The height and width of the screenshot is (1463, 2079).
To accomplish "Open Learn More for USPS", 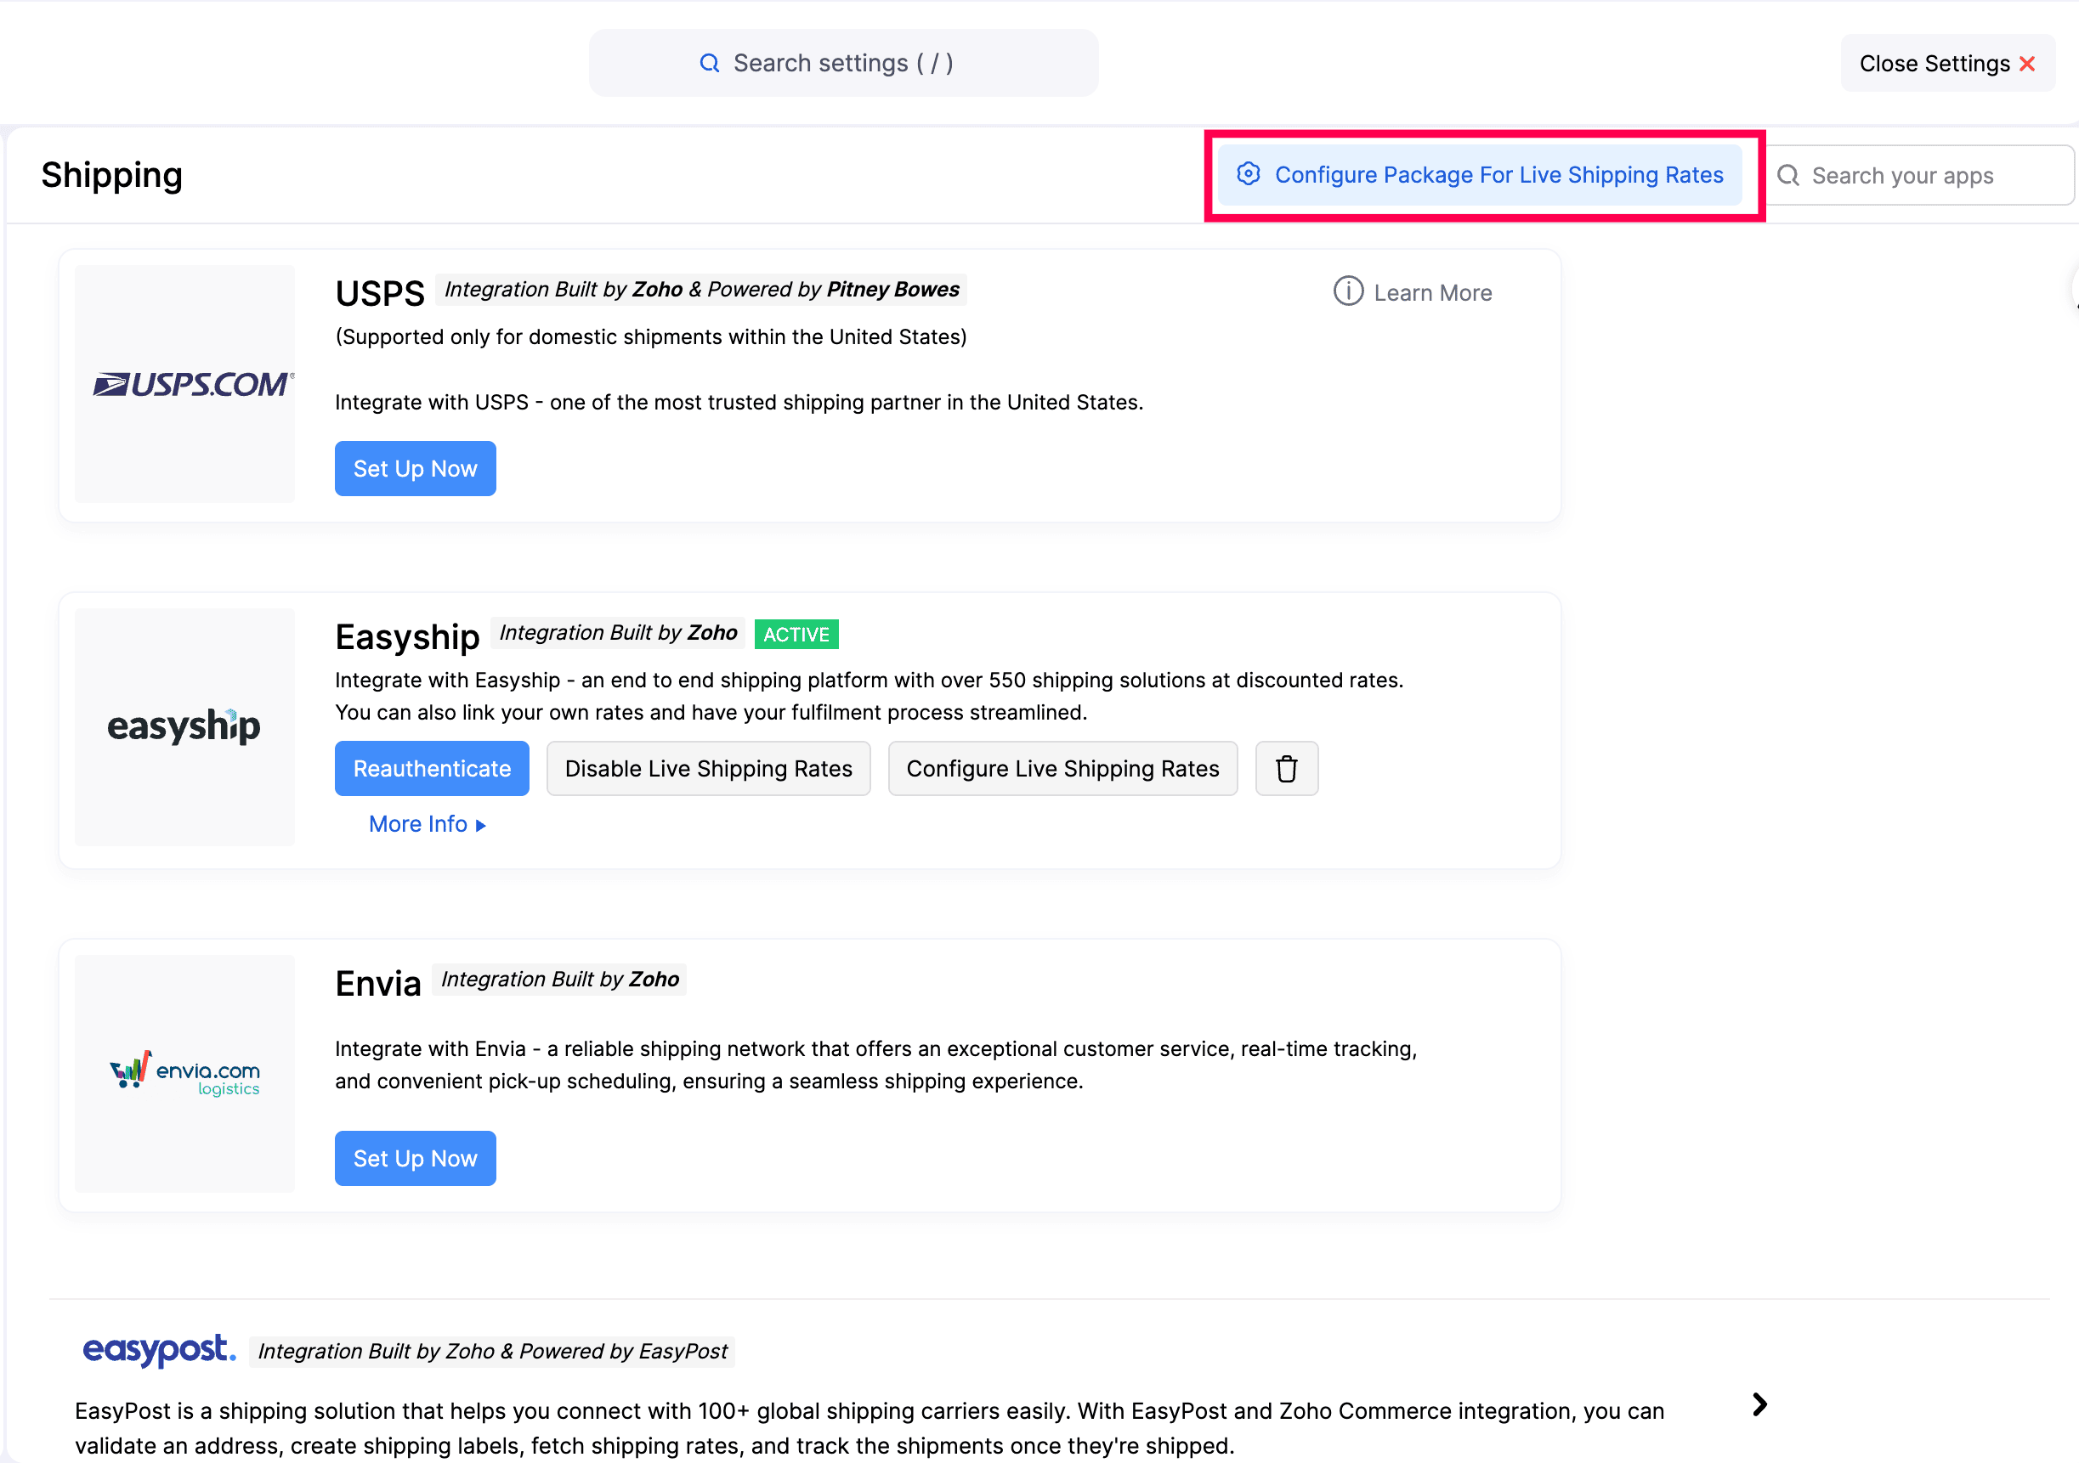I will coord(1431,293).
